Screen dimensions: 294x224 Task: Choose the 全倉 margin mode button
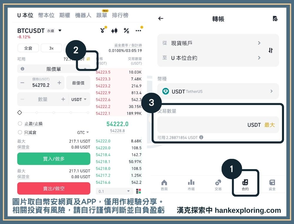(x=28, y=48)
